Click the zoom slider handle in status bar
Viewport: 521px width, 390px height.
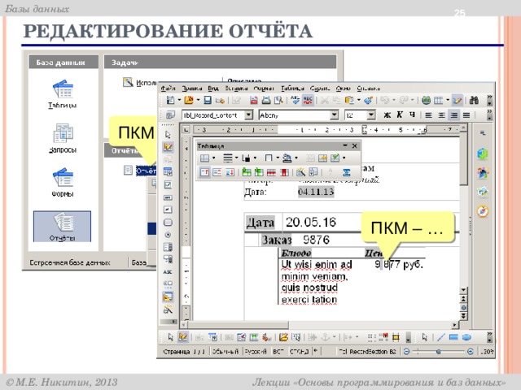click(439, 352)
